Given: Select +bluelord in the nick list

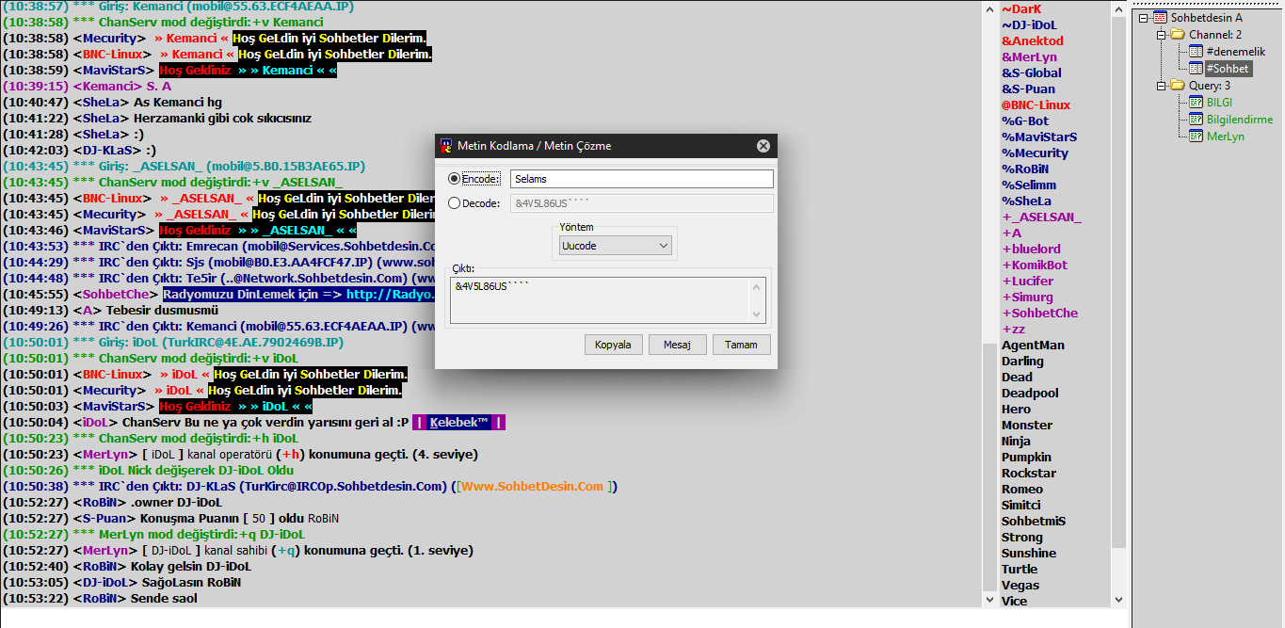Looking at the screenshot, I should 1031,249.
